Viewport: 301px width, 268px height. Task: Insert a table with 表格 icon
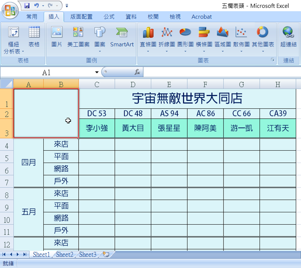point(34,33)
